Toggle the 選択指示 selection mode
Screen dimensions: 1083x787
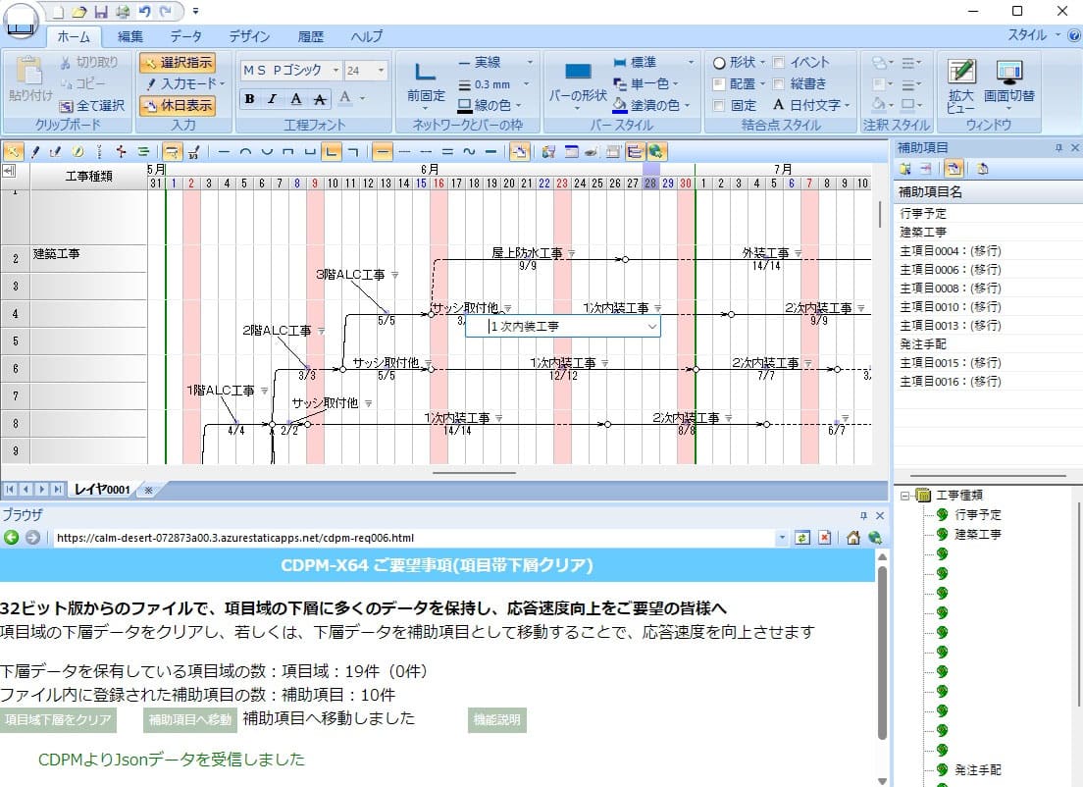tap(178, 63)
